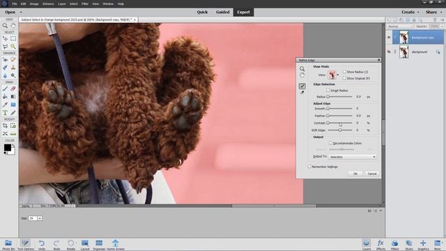Open the Filter menu
This screenshot has width=446, height=251.
click(x=85, y=4)
